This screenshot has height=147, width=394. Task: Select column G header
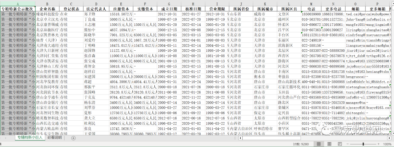point(169,4)
